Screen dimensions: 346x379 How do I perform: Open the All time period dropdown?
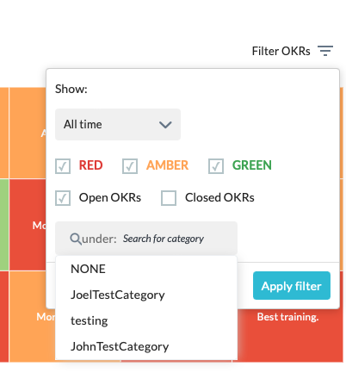(x=118, y=124)
